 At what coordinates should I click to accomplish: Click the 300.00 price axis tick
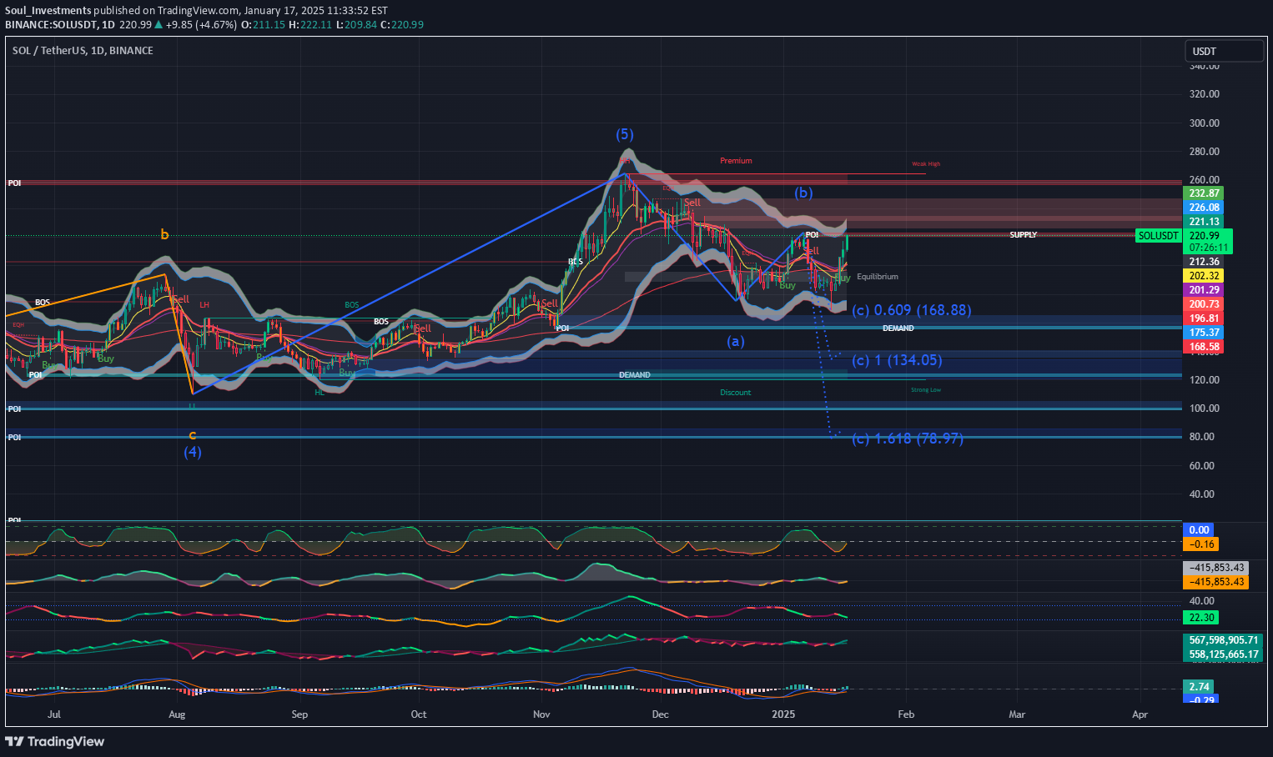[1205, 123]
